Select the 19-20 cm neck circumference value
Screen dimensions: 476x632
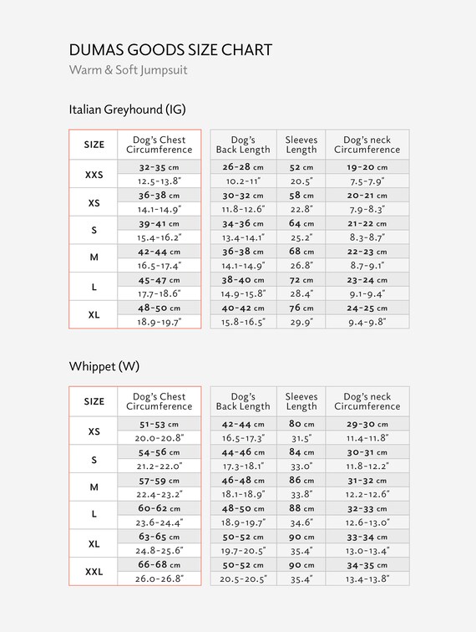(x=367, y=167)
